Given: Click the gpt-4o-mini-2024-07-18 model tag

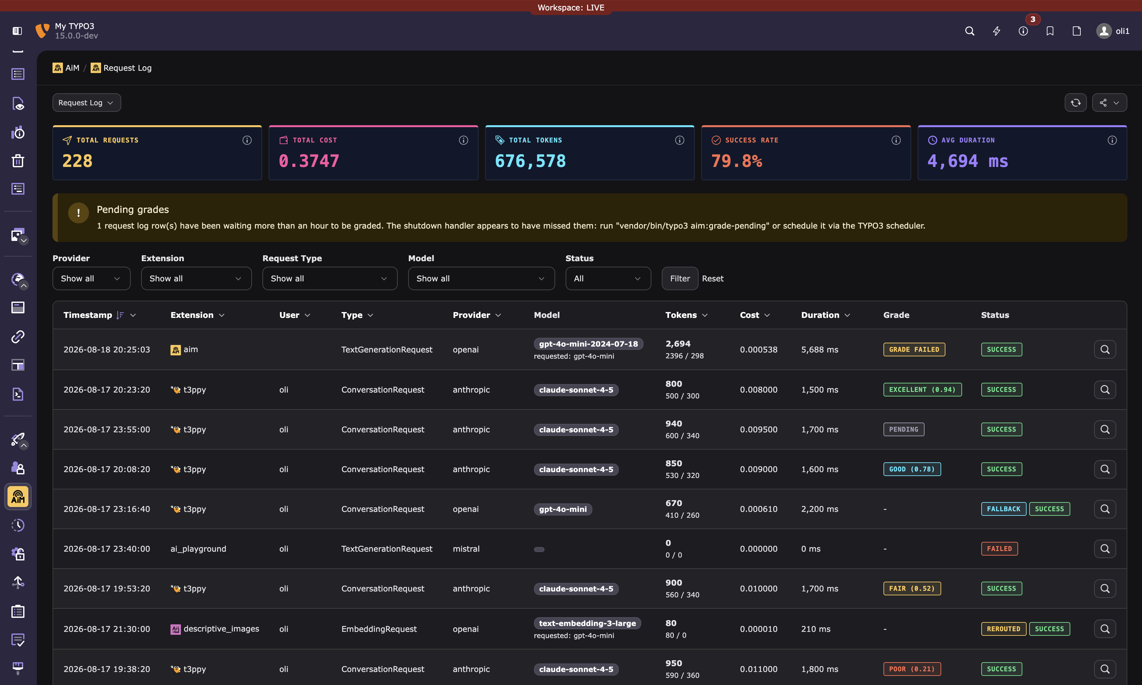Looking at the screenshot, I should [588, 344].
